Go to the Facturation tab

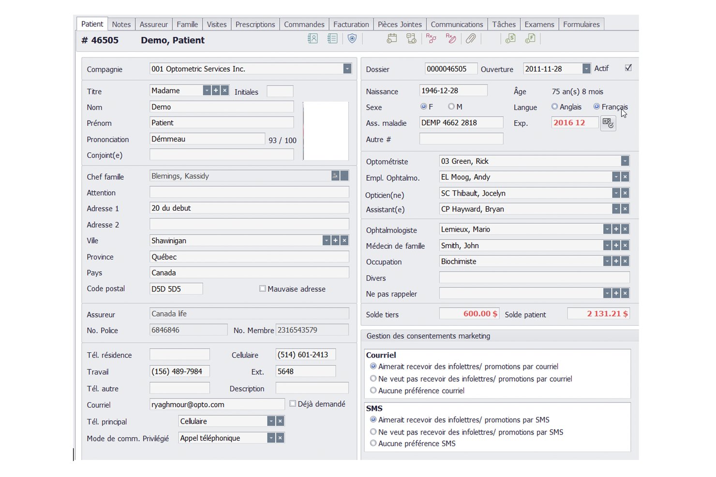point(351,24)
